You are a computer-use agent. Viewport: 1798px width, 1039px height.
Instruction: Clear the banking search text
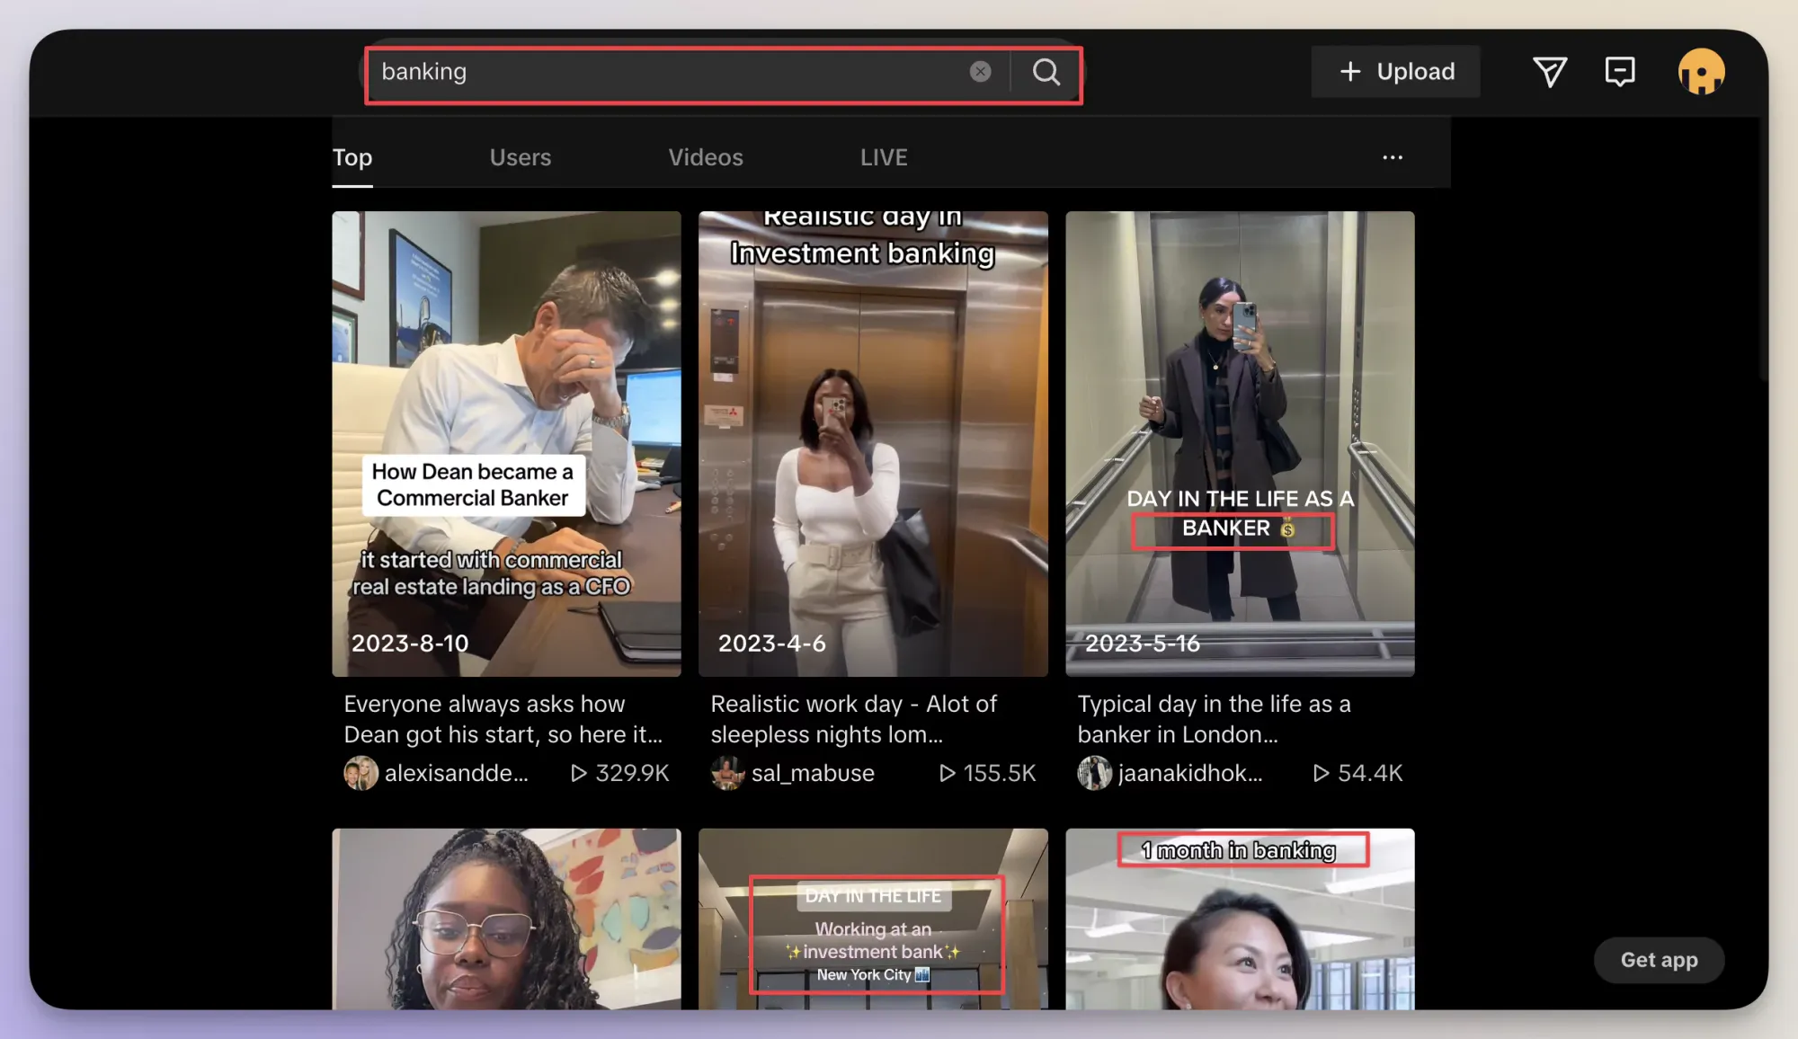click(980, 72)
